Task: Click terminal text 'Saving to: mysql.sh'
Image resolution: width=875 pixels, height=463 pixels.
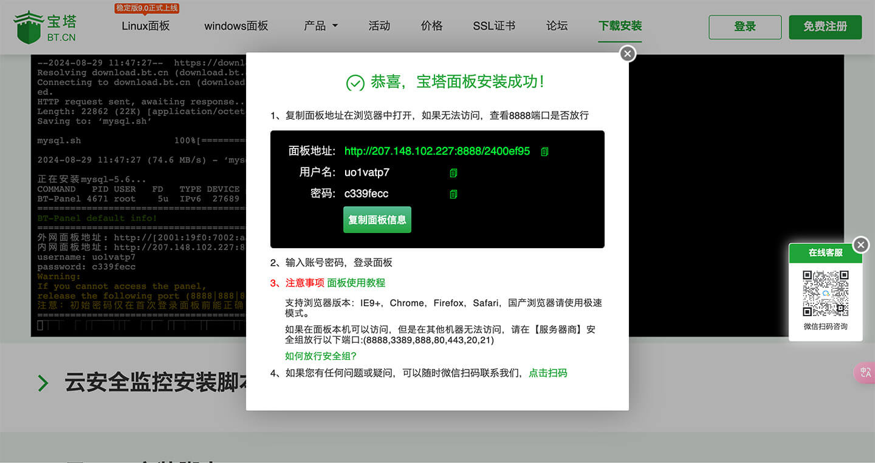Action: (x=94, y=121)
